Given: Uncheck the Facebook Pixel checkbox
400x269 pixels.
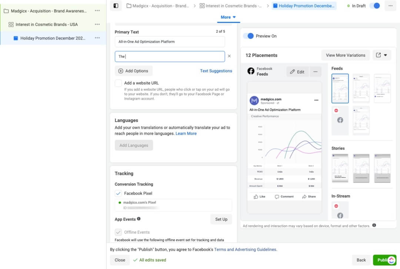Looking at the screenshot, I should (119, 193).
